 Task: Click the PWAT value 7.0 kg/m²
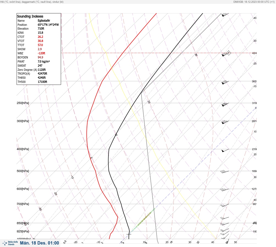tap(44, 61)
